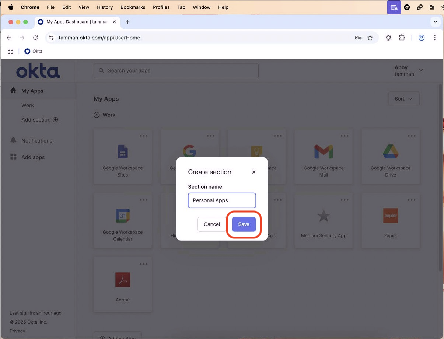444x339 pixels.
Task: Close the Create section dialog with X
Action: [x=254, y=172]
